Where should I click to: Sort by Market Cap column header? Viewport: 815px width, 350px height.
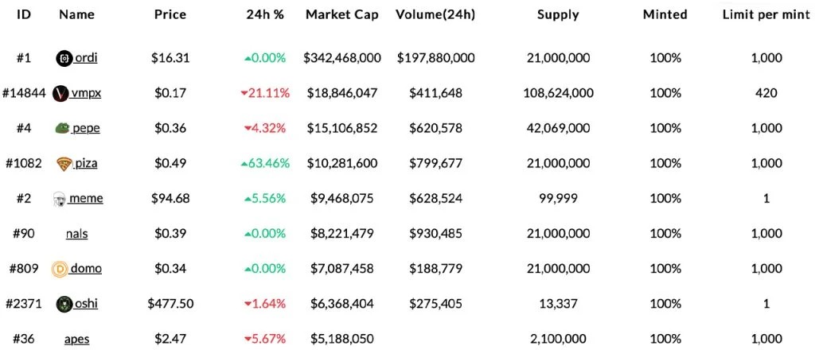tap(342, 15)
